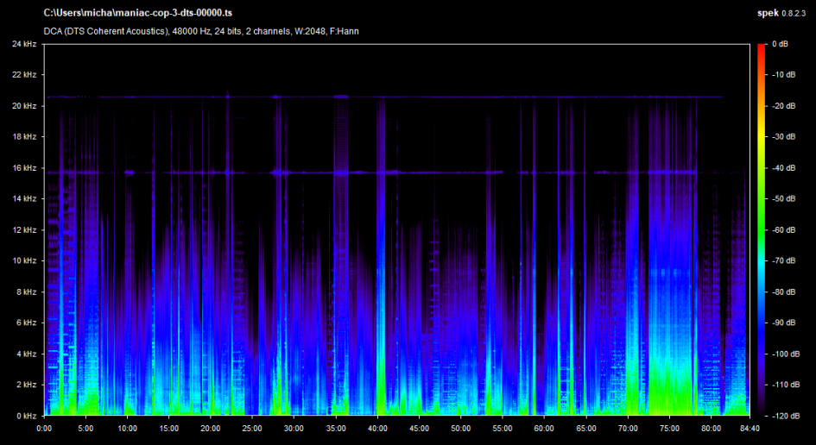
Task: Click the 0.8.2.3 version number
Action: pos(794,14)
